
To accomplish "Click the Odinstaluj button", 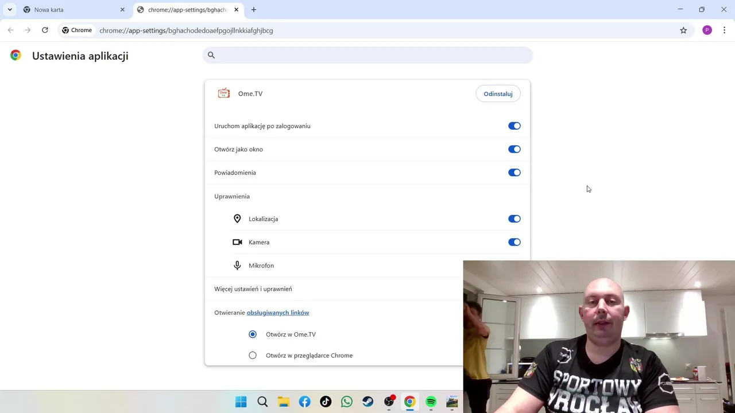I will (498, 93).
